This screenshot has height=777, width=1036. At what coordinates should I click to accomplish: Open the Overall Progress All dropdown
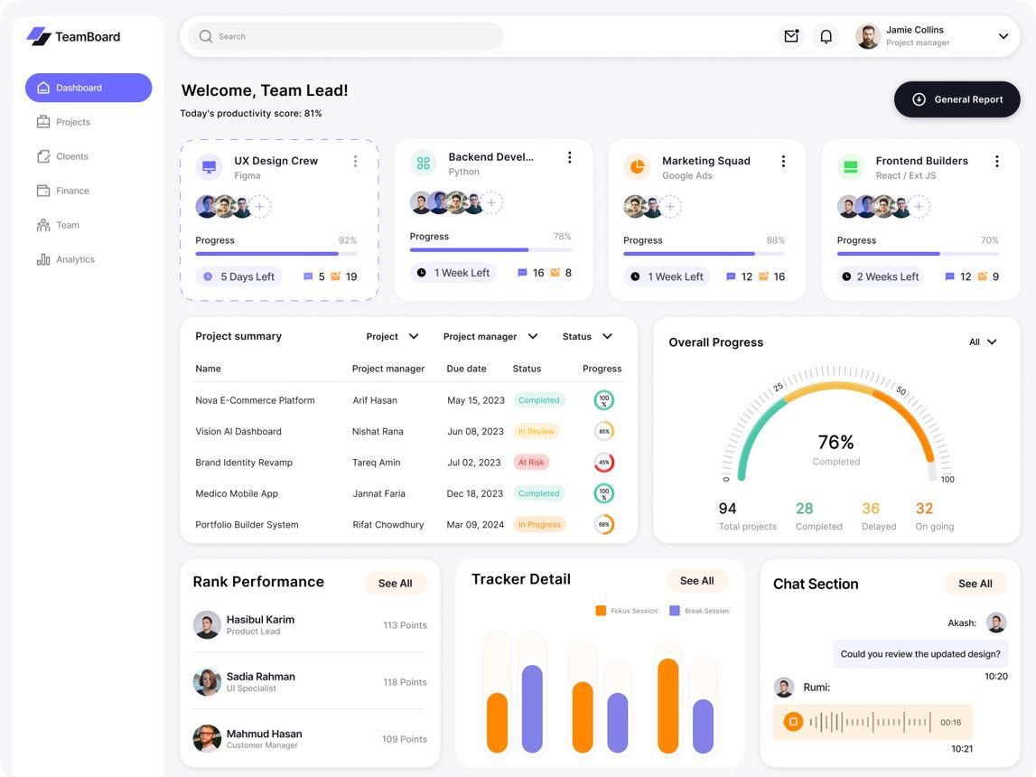click(983, 342)
